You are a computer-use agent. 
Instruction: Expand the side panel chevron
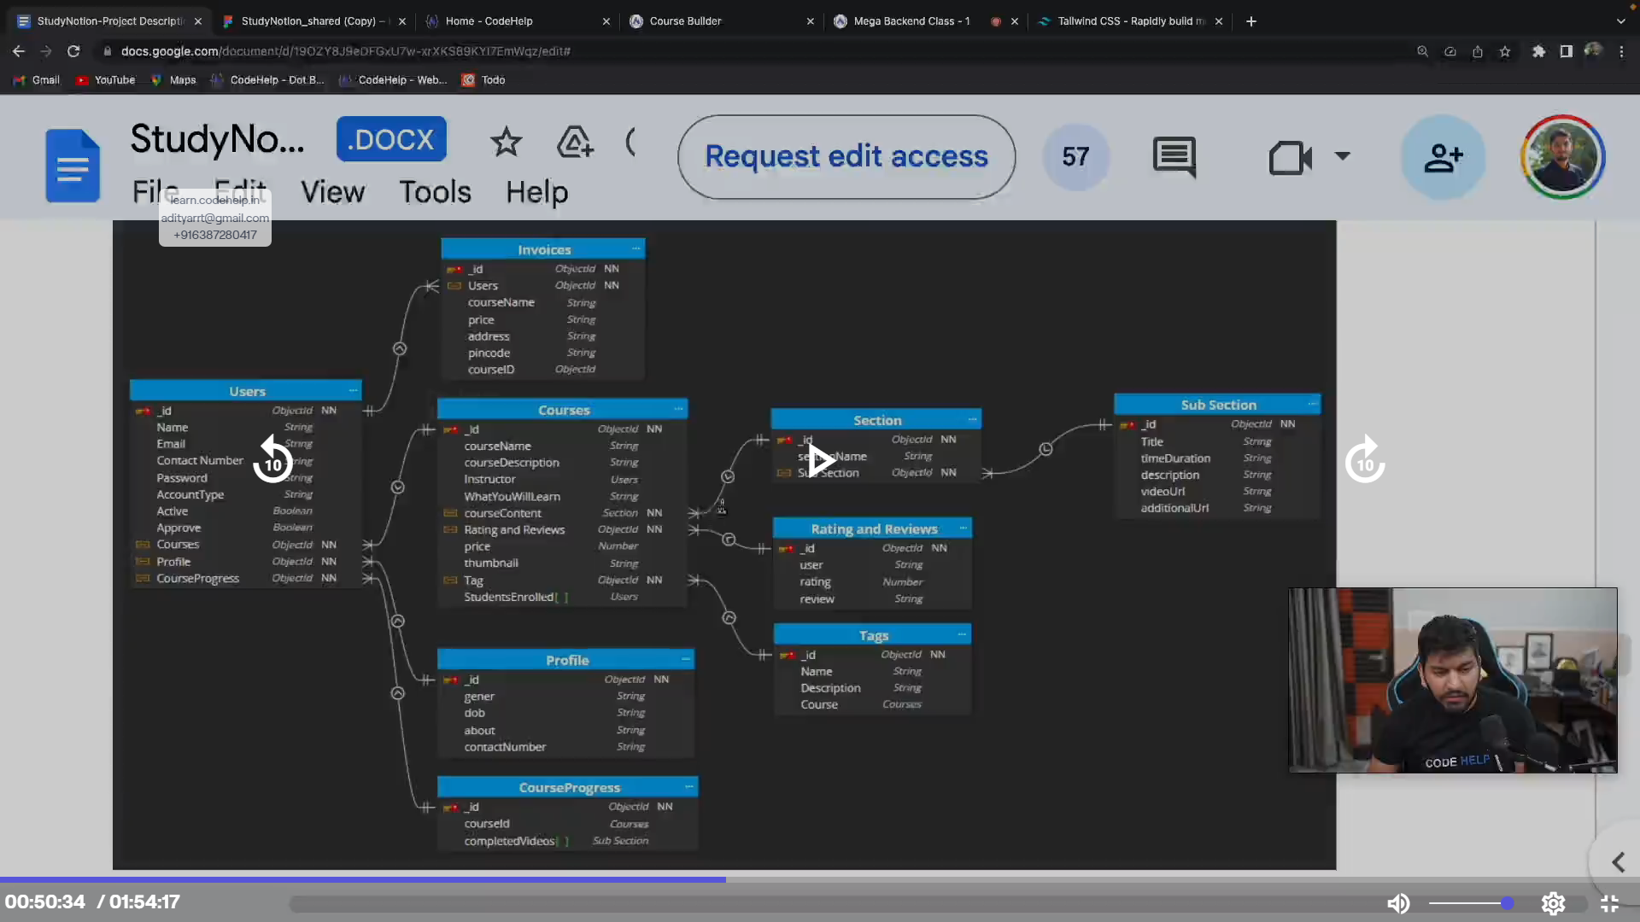(1618, 862)
